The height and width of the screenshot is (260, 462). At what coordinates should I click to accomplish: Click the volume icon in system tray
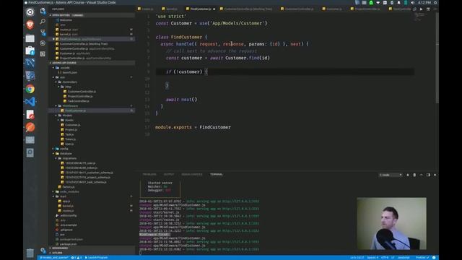pyautogui.click(x=412, y=3)
